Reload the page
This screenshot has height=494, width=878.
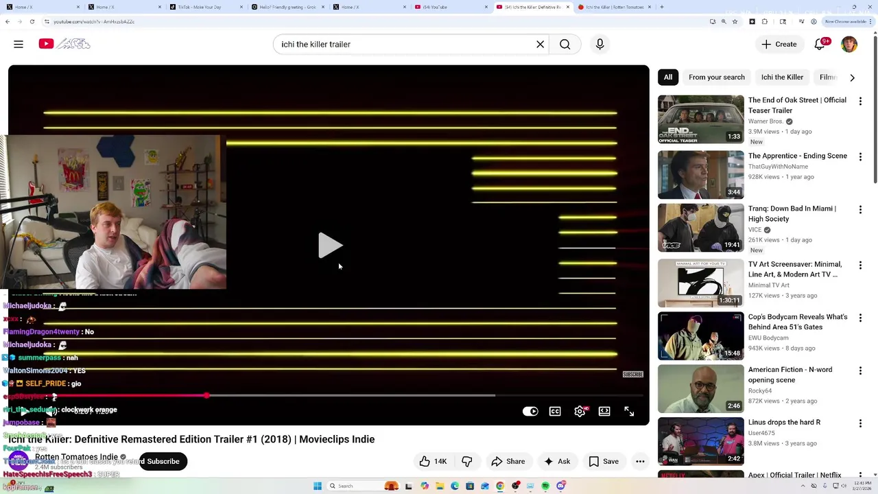click(x=32, y=21)
